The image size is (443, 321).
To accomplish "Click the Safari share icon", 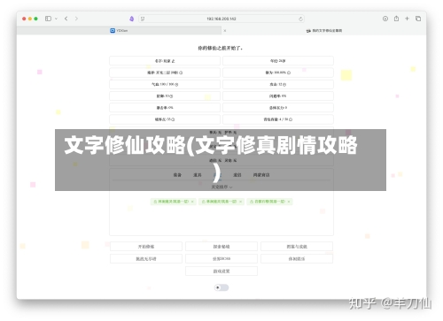I will [x=396, y=19].
